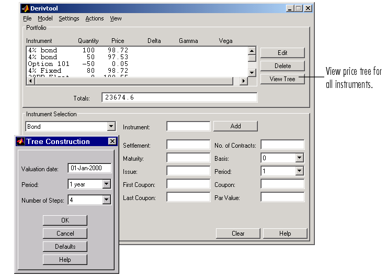The width and height of the screenshot is (387, 277).
Task: Click Help in Tree Construction dialog
Action: click(65, 260)
